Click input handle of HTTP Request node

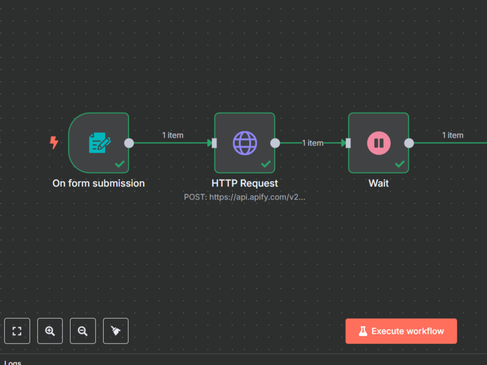point(214,143)
